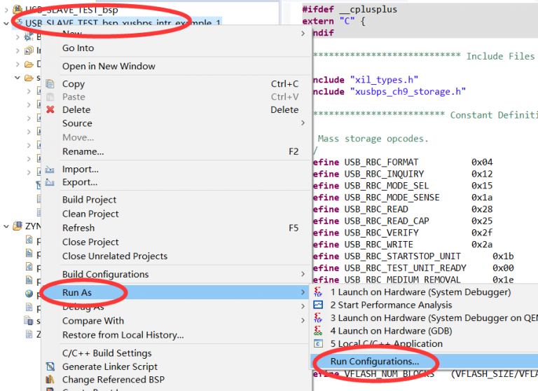538x391 pixels.
Task: Collapse the ZYNQ project tree node
Action: (6, 226)
